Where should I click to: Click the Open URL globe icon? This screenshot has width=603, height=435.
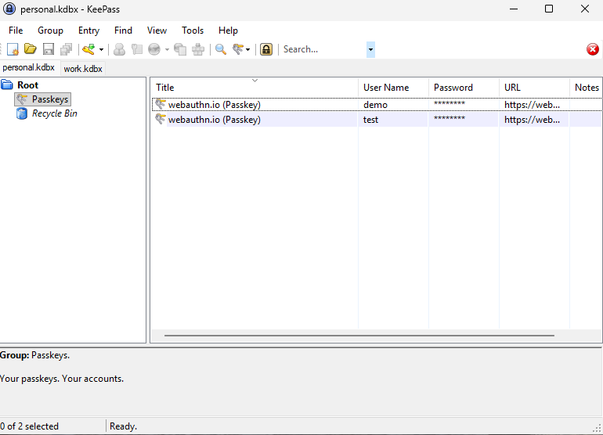click(154, 49)
